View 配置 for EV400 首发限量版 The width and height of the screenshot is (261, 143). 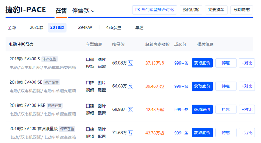pyautogui.click(x=102, y=136)
